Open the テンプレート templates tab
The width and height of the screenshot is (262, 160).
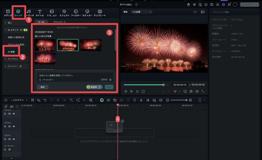coord(100,13)
